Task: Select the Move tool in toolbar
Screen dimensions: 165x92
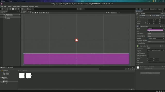Action: click(5, 9)
